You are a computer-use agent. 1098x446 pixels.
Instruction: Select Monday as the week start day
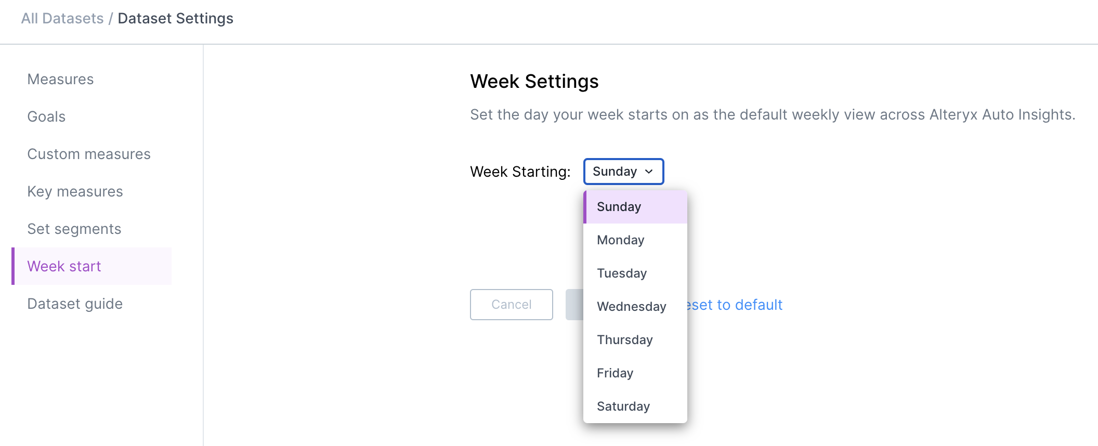pyautogui.click(x=620, y=240)
